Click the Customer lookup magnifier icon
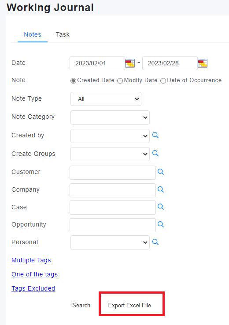229x325 pixels. [161, 172]
